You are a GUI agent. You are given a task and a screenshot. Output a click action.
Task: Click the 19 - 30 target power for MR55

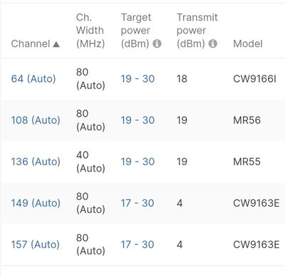138,162
